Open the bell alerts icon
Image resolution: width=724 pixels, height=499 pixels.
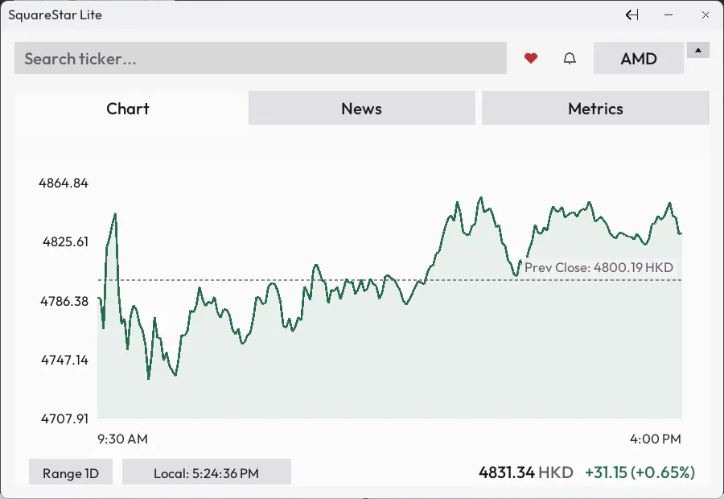click(x=570, y=58)
